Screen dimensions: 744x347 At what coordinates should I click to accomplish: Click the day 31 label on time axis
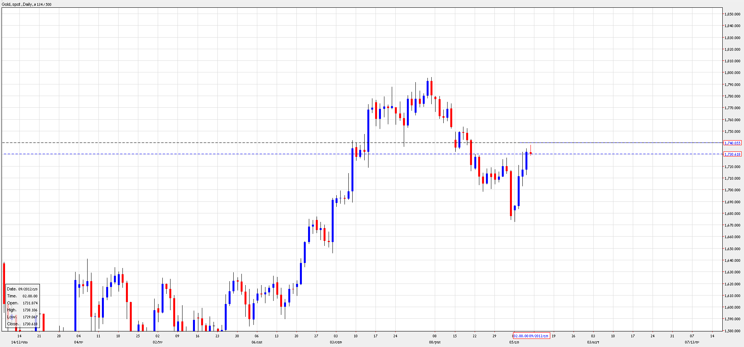tap(672, 336)
